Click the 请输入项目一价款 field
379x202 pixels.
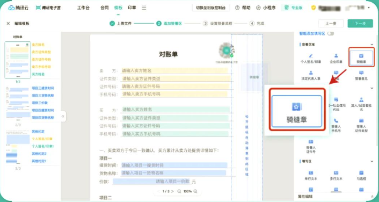click(x=151, y=182)
